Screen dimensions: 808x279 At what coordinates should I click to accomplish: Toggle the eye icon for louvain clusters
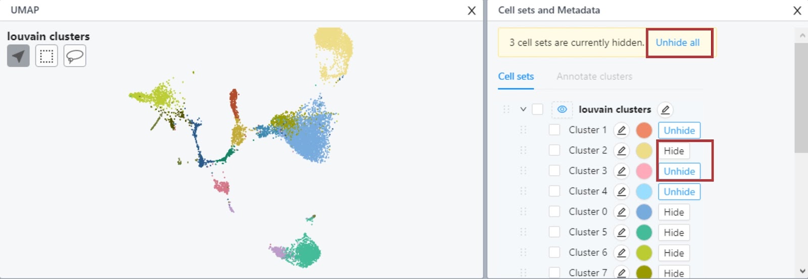(562, 109)
